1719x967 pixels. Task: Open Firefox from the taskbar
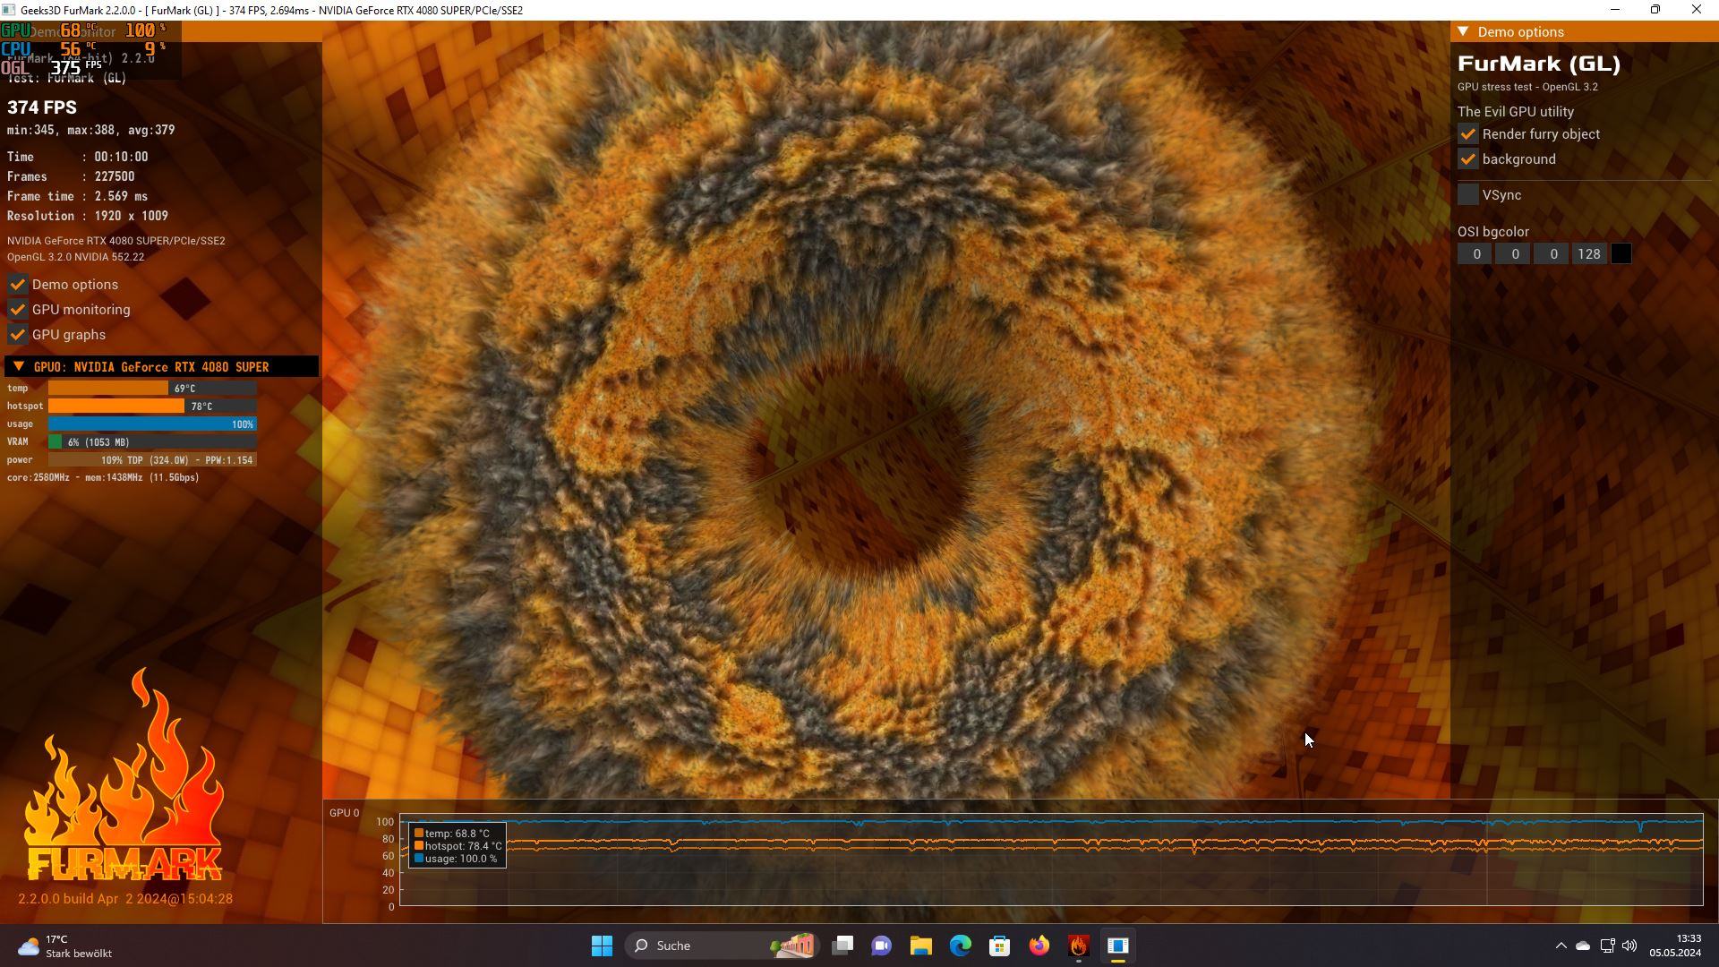click(1039, 946)
